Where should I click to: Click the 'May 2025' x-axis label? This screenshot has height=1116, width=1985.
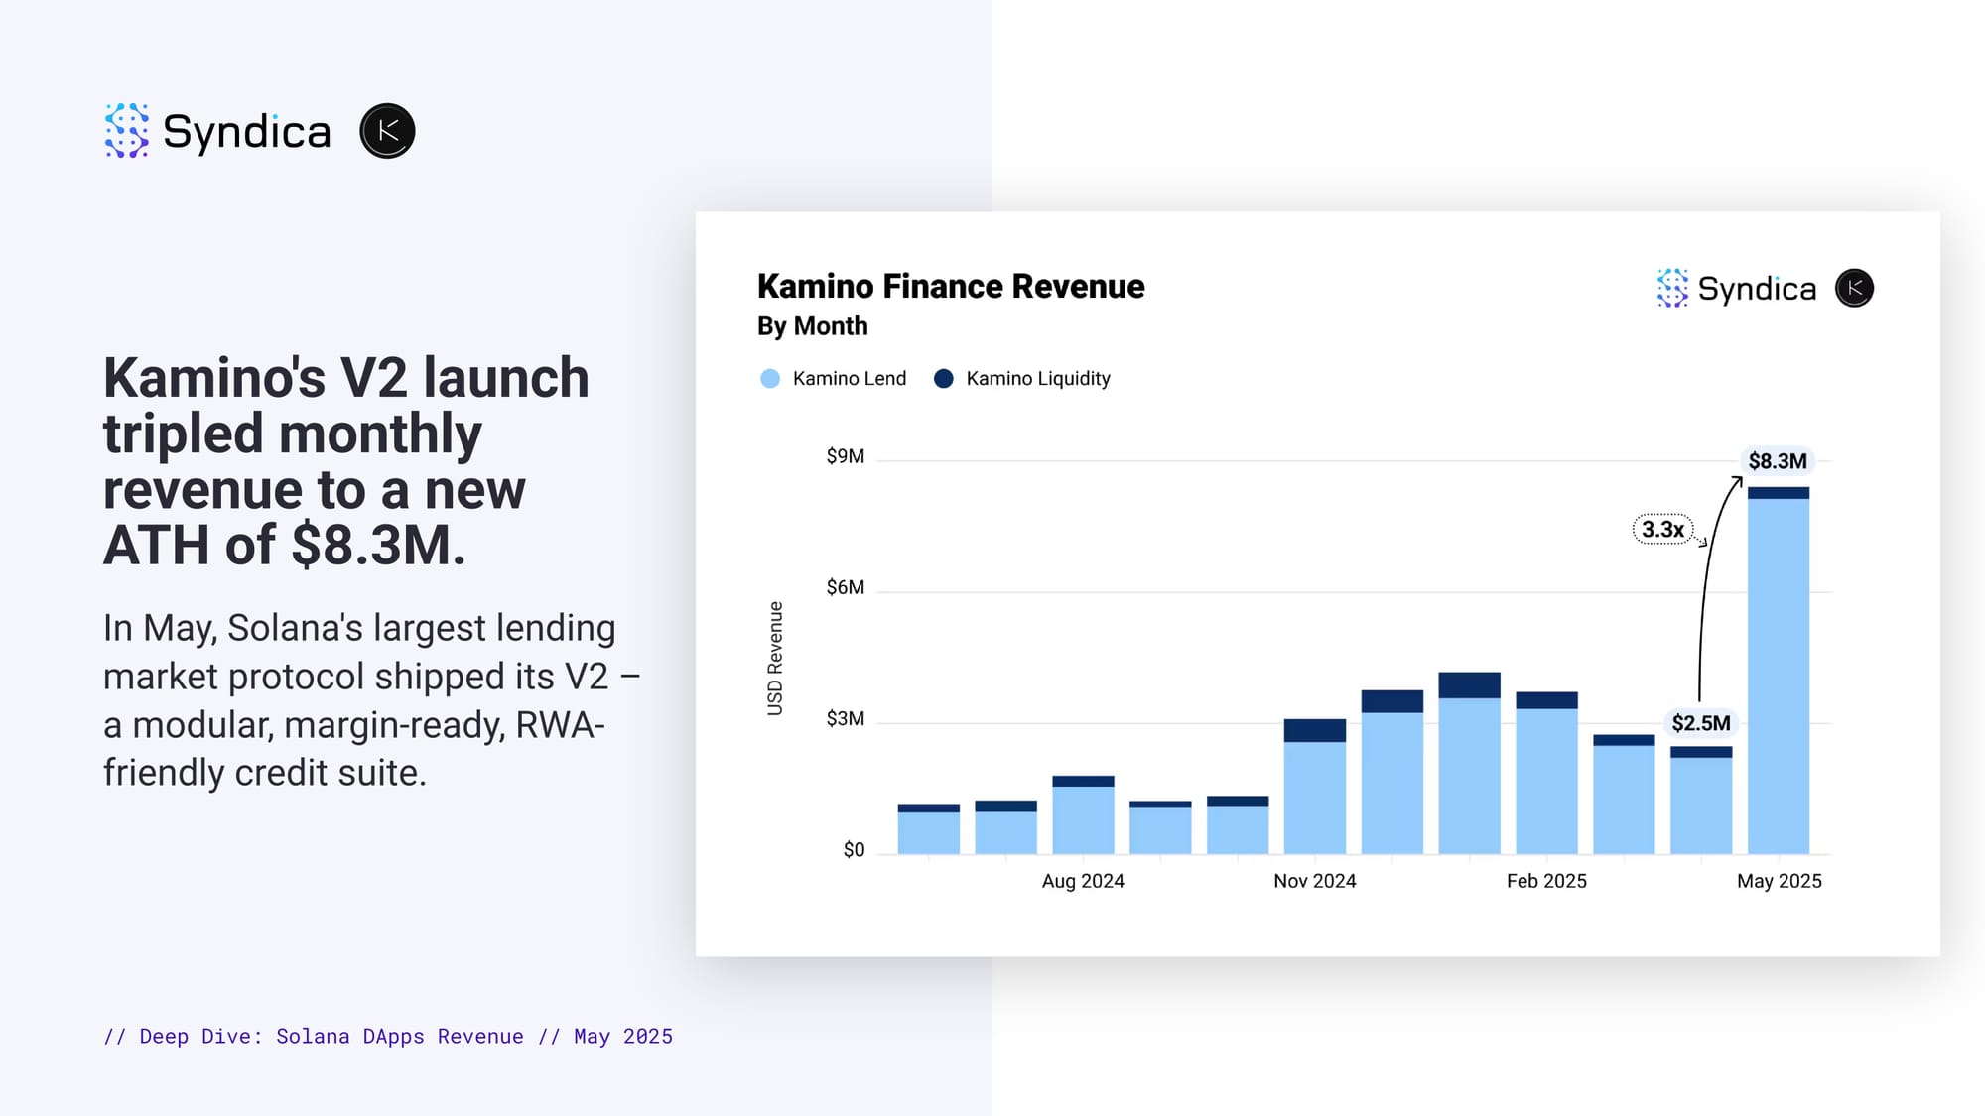(1779, 881)
